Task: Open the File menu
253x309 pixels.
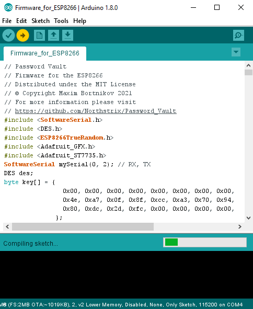Action: (7, 21)
